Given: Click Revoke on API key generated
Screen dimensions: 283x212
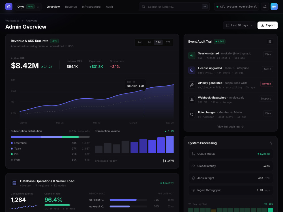Looking at the screenshot, I should 267,84.
